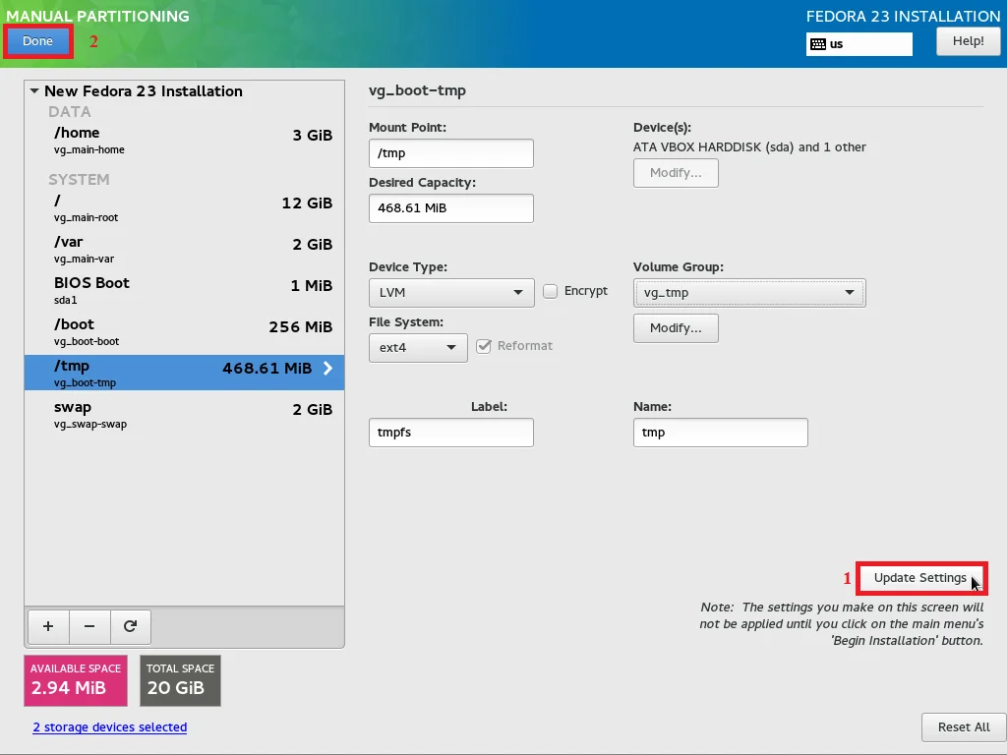
Task: Click the reload storage configuration icon
Action: [x=131, y=626]
